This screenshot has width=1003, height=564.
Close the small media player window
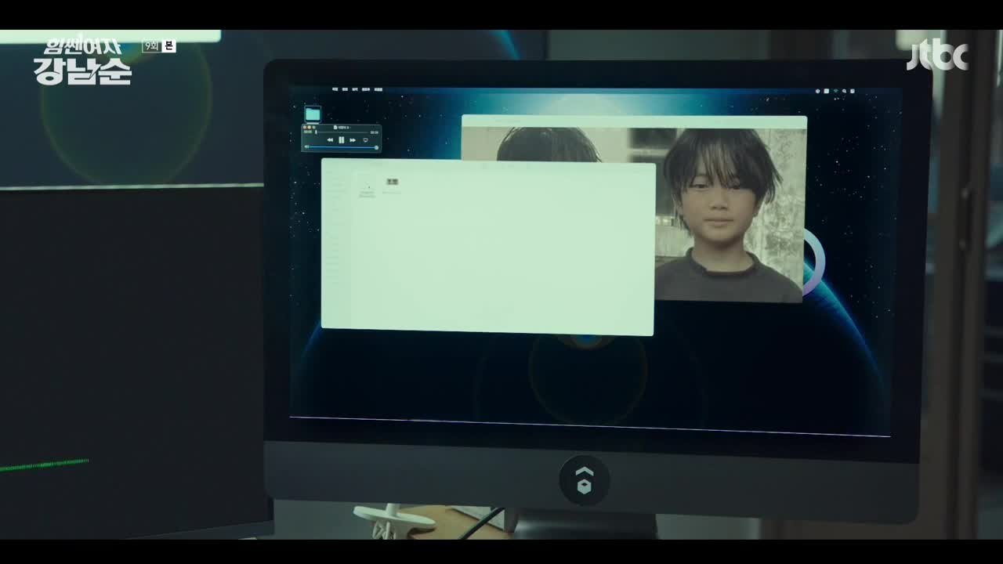(305, 127)
